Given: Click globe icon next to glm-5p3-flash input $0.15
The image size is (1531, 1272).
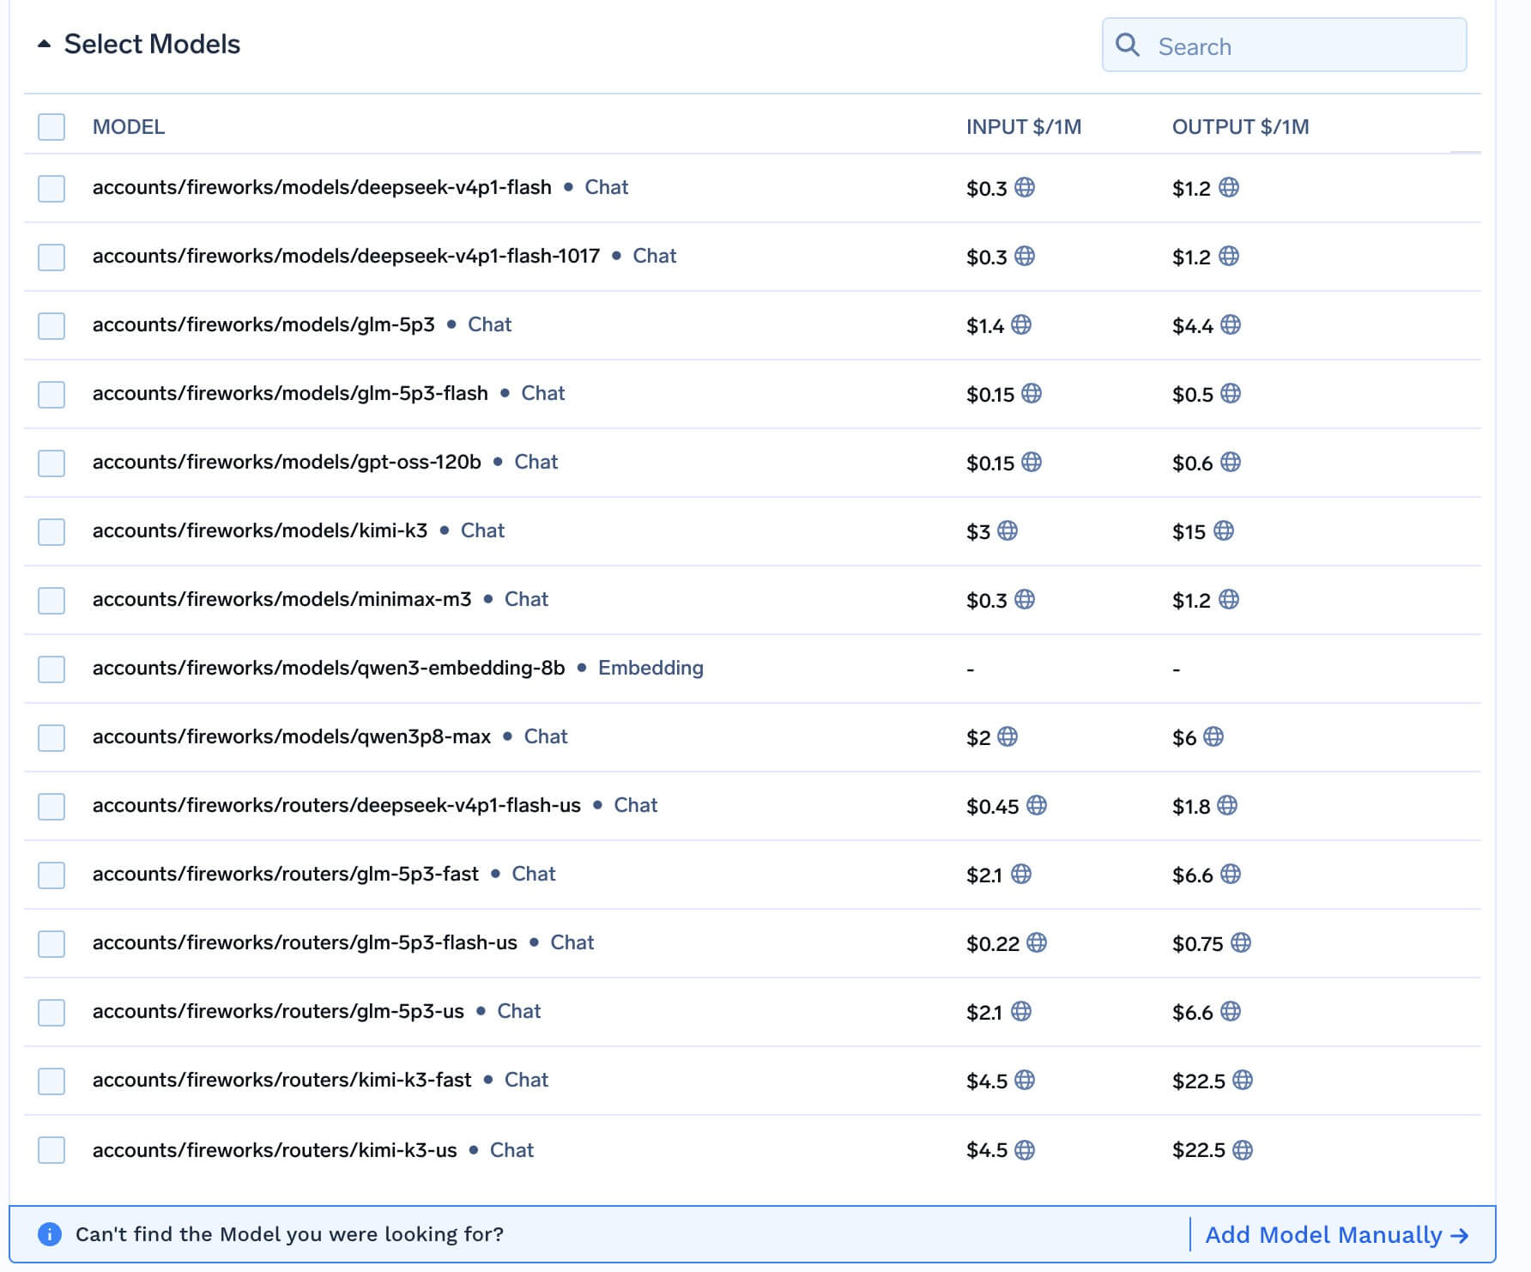Looking at the screenshot, I should 1032,393.
